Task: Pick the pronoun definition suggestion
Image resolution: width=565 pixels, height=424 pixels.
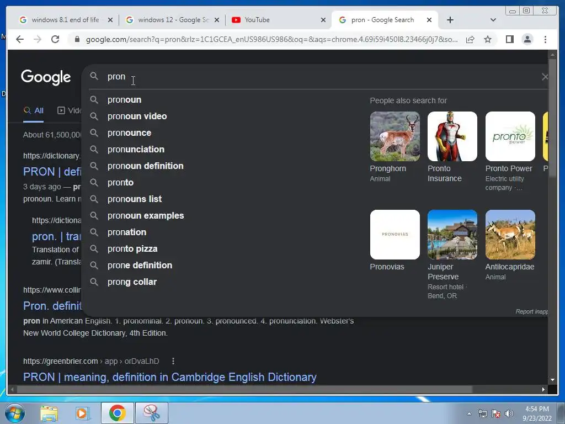Action: pos(145,166)
